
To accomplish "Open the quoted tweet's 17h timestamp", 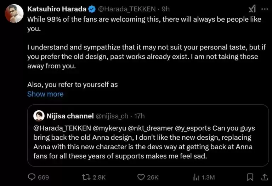I will point(139,116).
